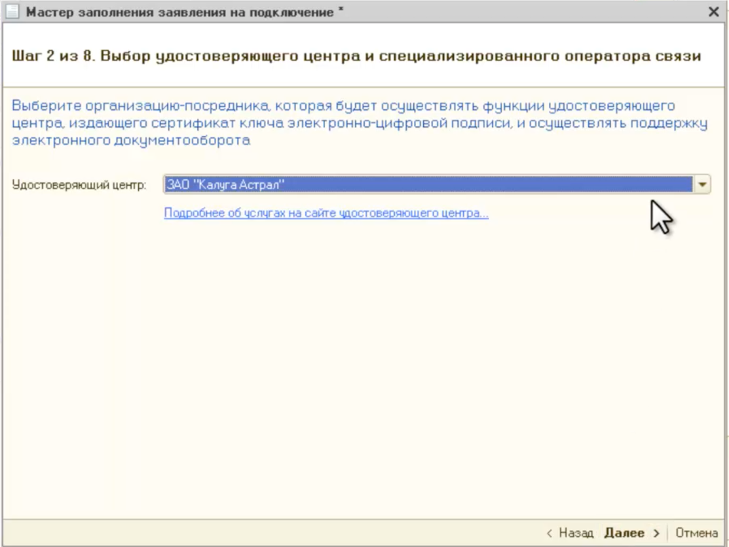Select the ЗАО "Калуга Астрал" field

pyautogui.click(x=428, y=185)
